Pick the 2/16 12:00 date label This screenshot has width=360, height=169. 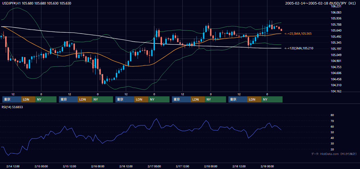coord(126,166)
